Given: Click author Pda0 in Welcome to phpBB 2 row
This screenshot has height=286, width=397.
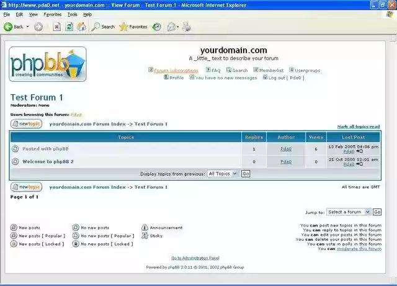Looking at the screenshot, I should pos(286,162).
